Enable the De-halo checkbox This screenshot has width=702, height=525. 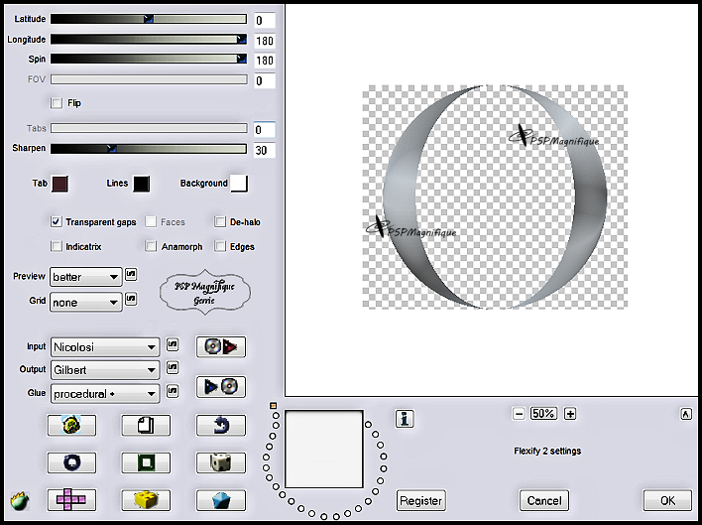pyautogui.click(x=221, y=222)
